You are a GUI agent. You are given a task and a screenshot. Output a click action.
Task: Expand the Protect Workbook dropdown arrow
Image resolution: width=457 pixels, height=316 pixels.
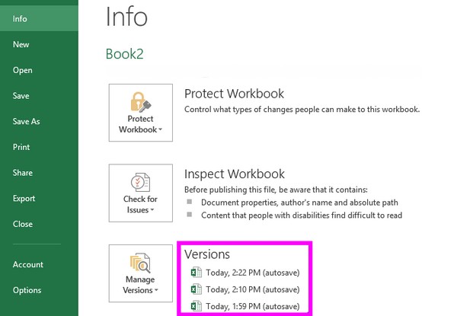(x=161, y=130)
